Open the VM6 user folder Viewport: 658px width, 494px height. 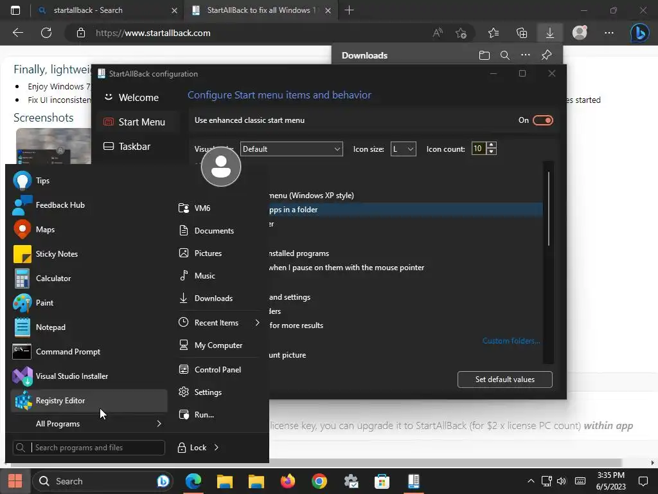click(218, 208)
